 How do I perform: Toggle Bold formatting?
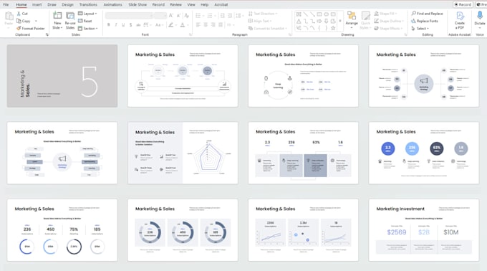point(108,25)
